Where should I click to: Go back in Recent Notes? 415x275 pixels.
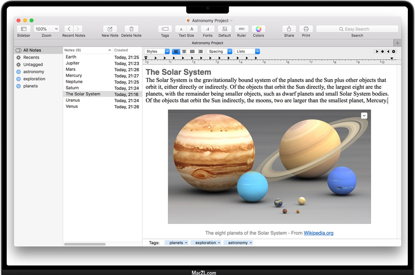coord(69,29)
